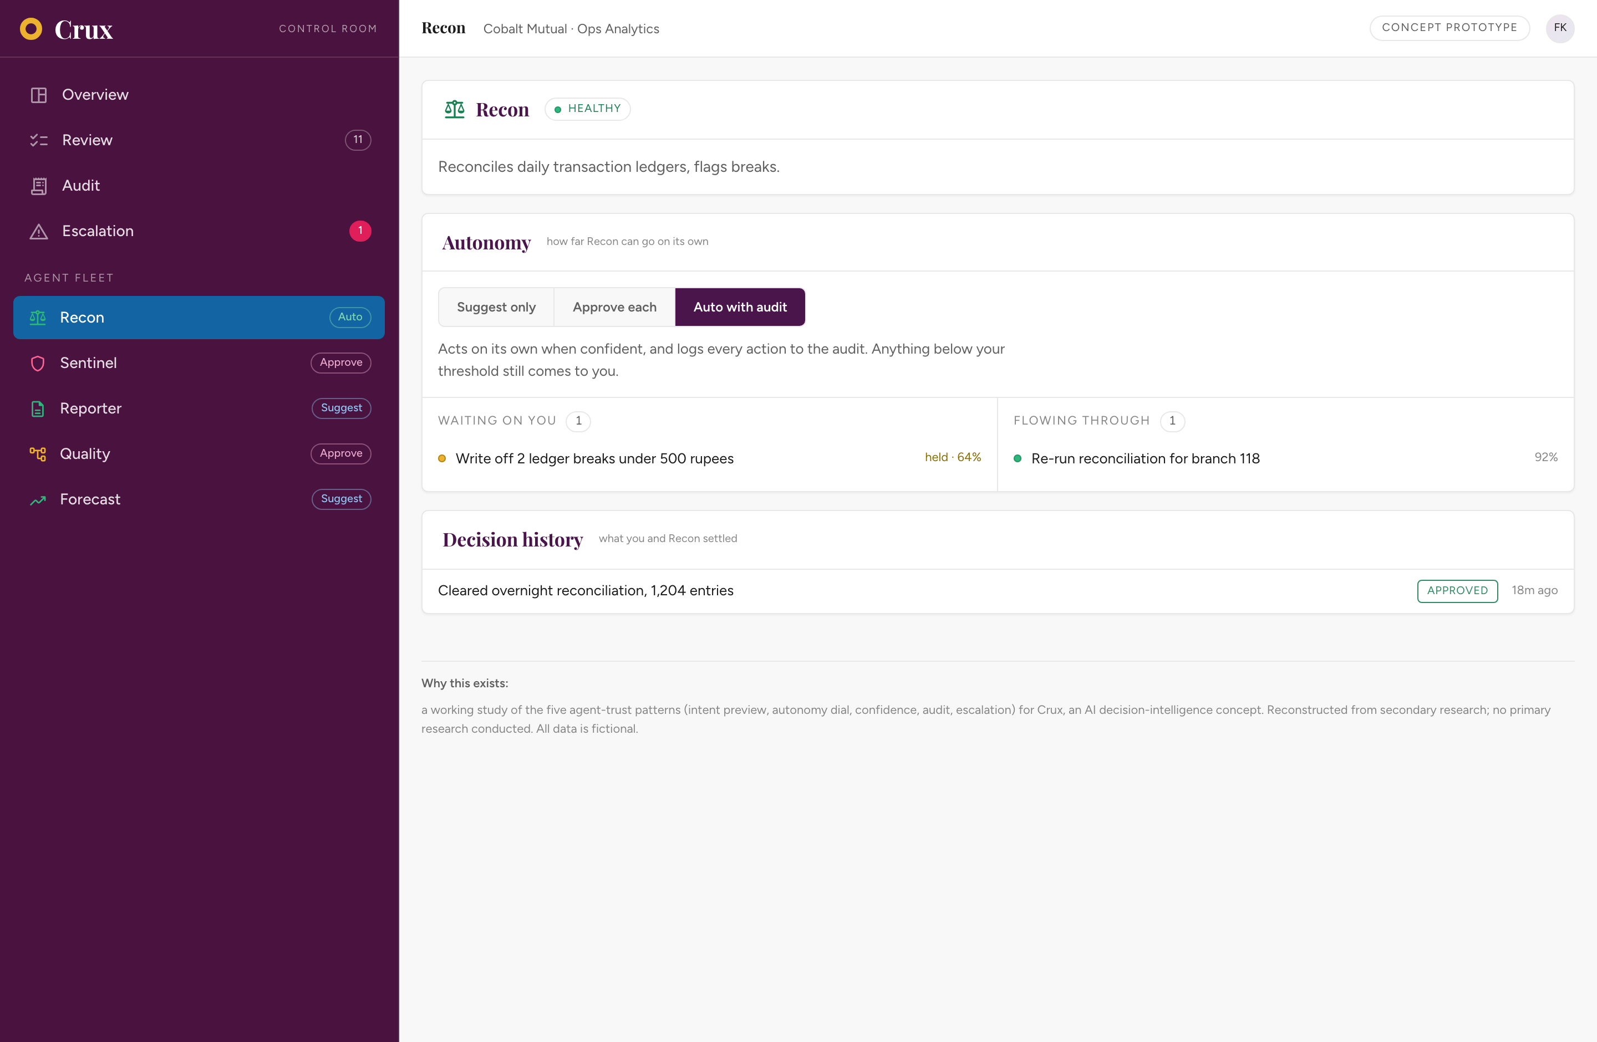Open Re-run reconciliation for branch 118
The width and height of the screenshot is (1597, 1042).
coord(1285,458)
